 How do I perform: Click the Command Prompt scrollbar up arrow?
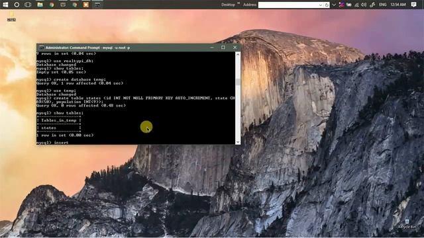238,54
